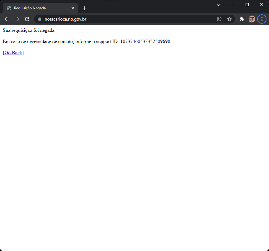Close the Chrome window

(262, 5)
